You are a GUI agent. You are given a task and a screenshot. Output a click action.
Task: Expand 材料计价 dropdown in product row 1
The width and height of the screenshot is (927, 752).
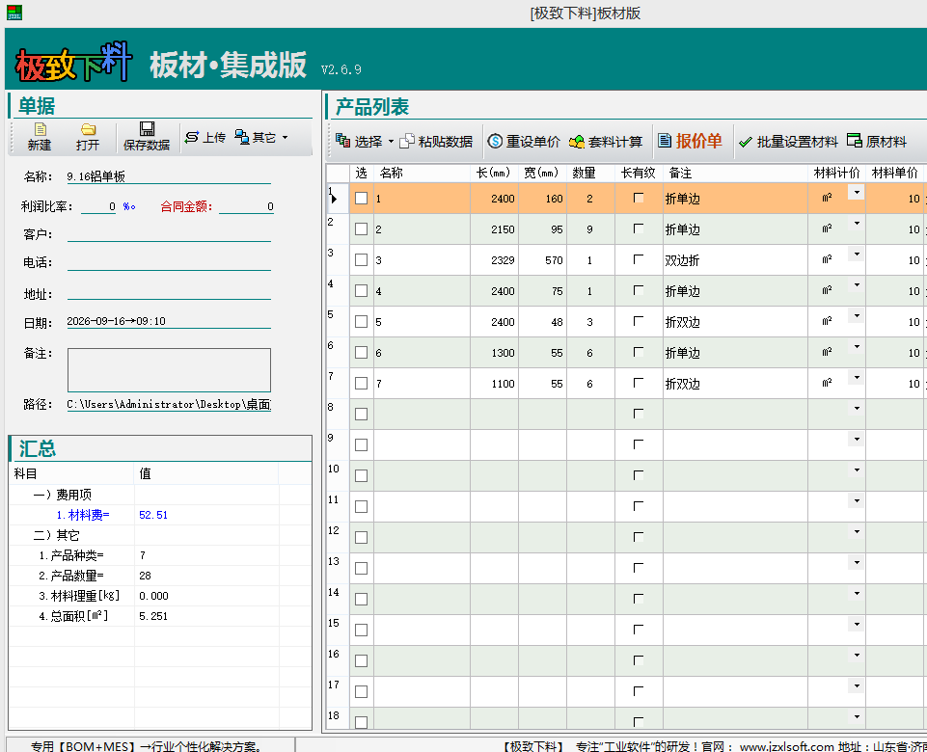click(857, 192)
